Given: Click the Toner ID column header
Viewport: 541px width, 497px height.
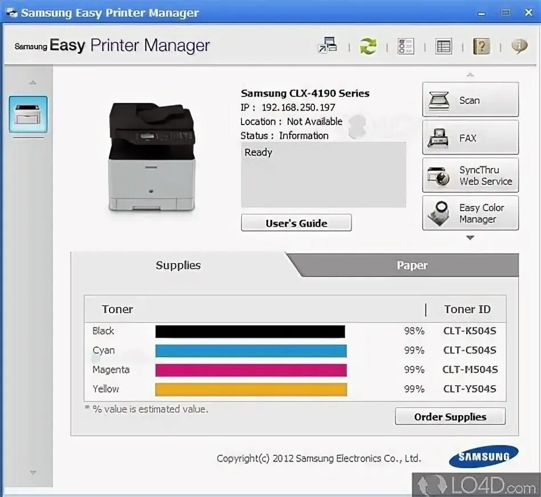Looking at the screenshot, I should [x=467, y=309].
